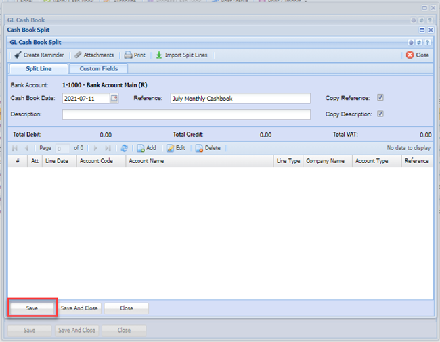Viewport: 440px width, 342px height.
Task: Click into the Description text field
Action: pyautogui.click(x=186, y=114)
